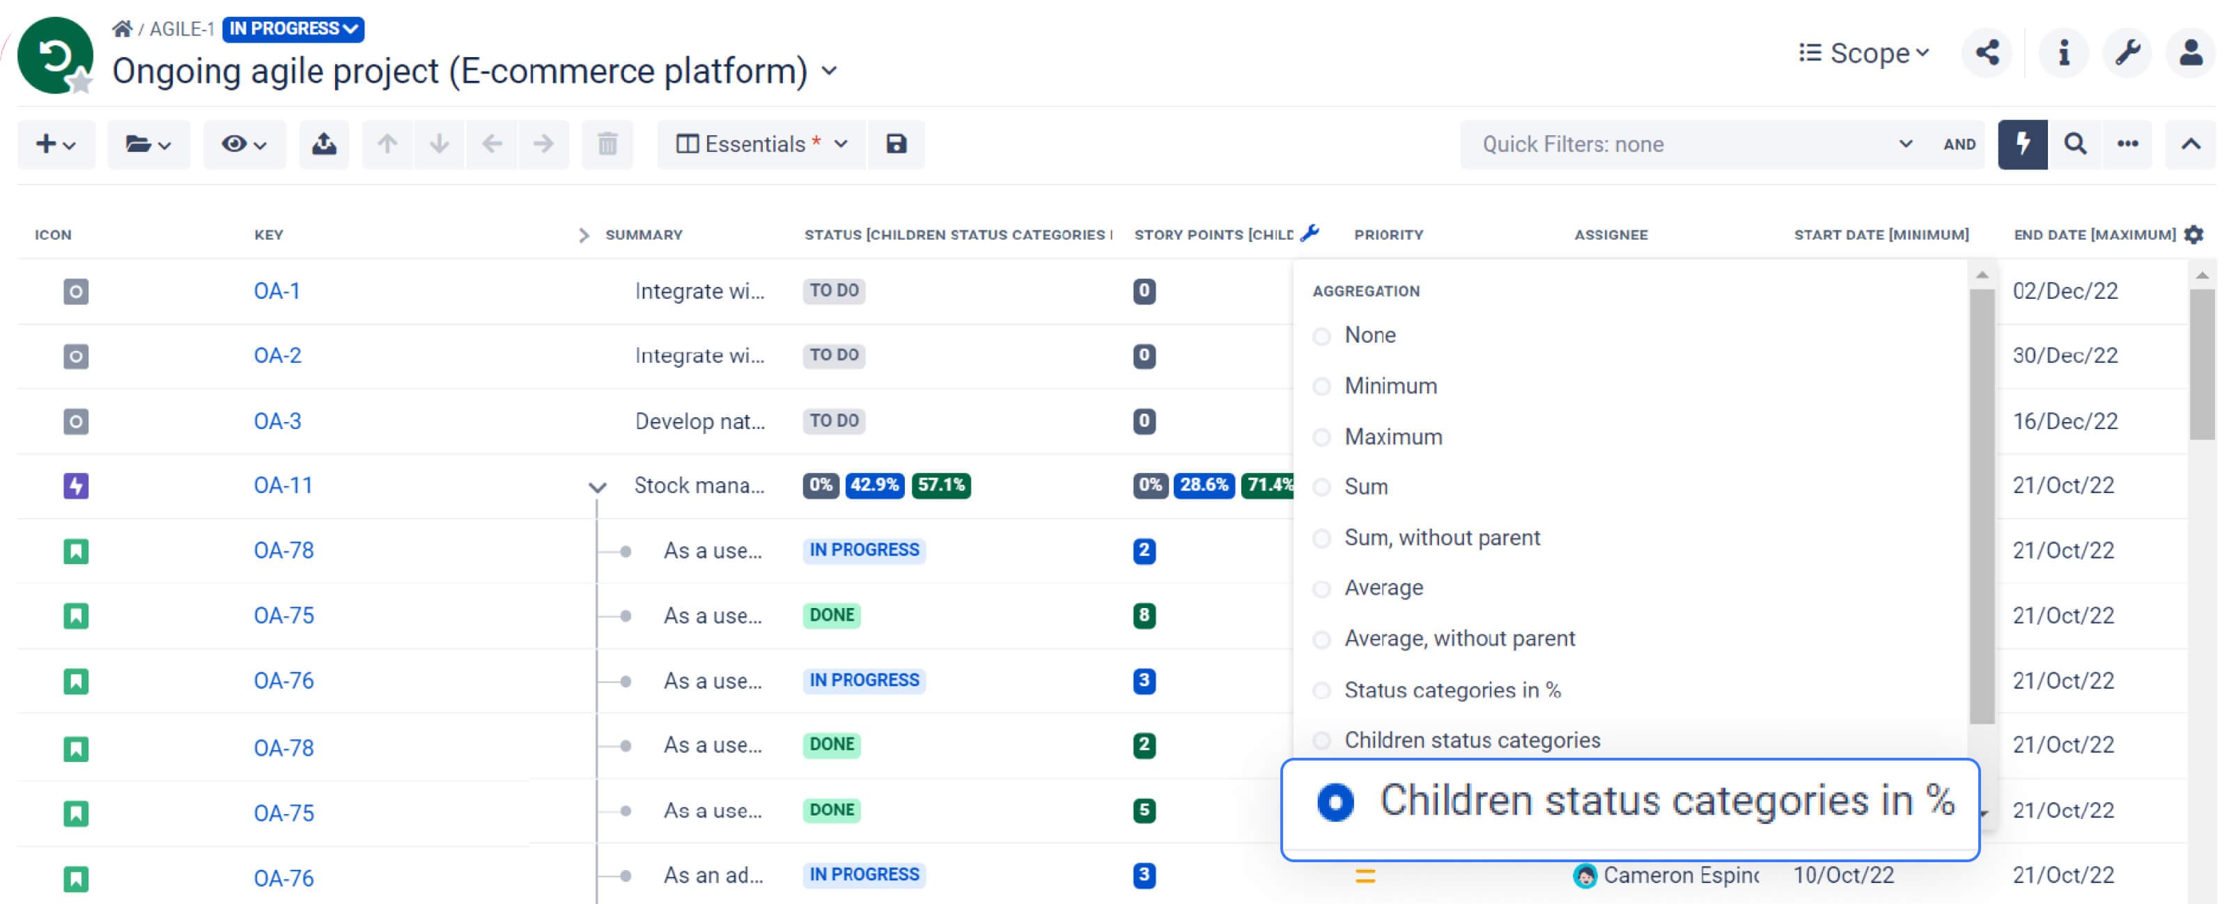Open the OA-11 issue link
This screenshot has height=904, width=2229.
point(283,485)
